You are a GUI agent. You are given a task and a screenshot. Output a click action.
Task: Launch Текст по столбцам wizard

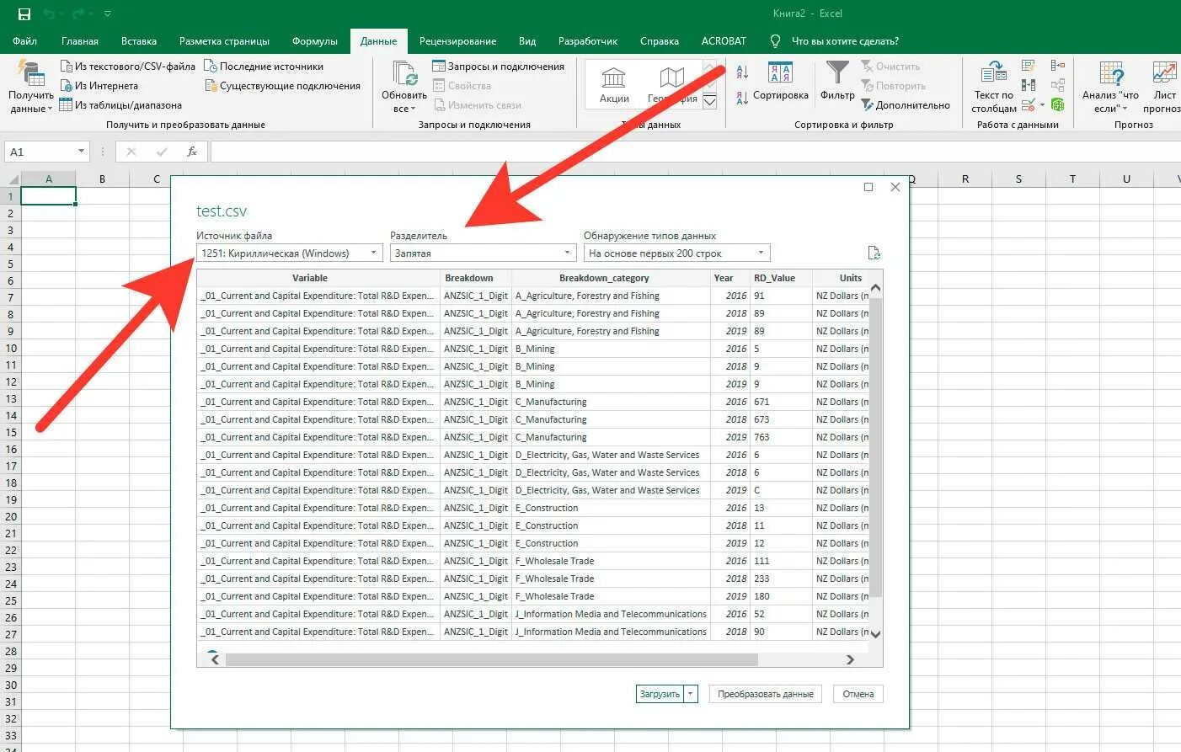994,86
